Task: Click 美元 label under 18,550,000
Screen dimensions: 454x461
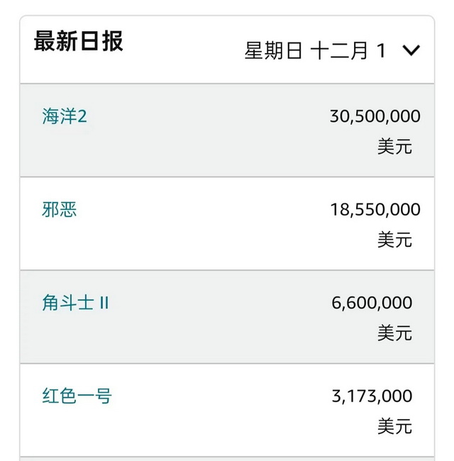Action: point(394,240)
